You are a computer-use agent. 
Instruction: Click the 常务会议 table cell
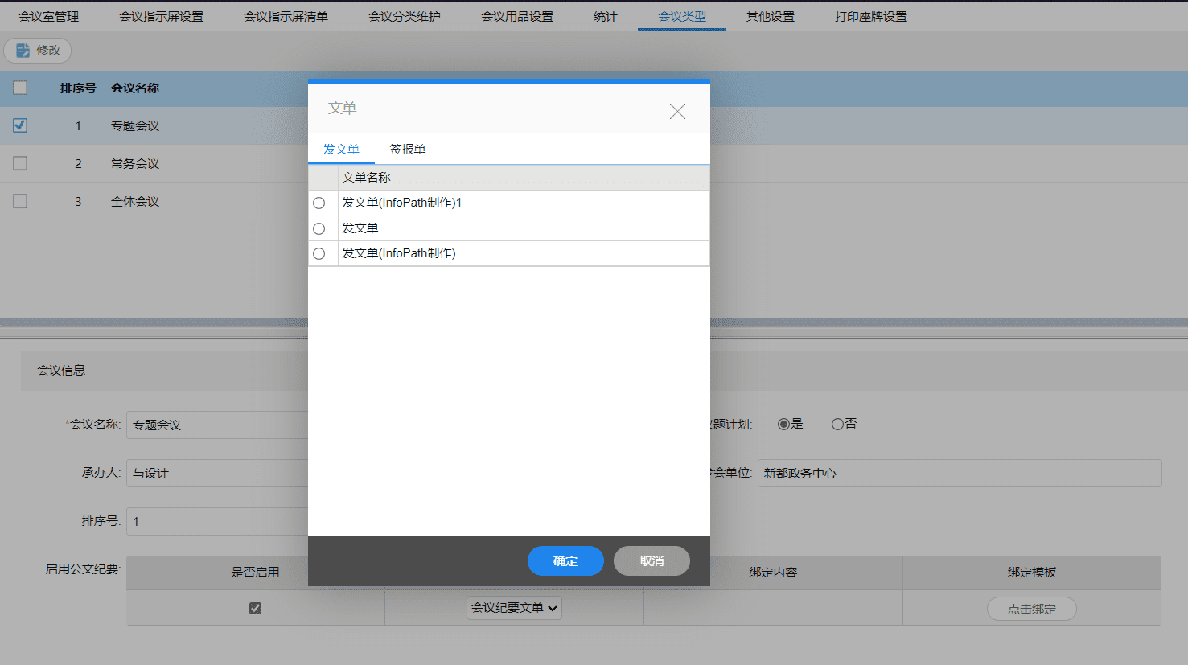pyautogui.click(x=135, y=163)
